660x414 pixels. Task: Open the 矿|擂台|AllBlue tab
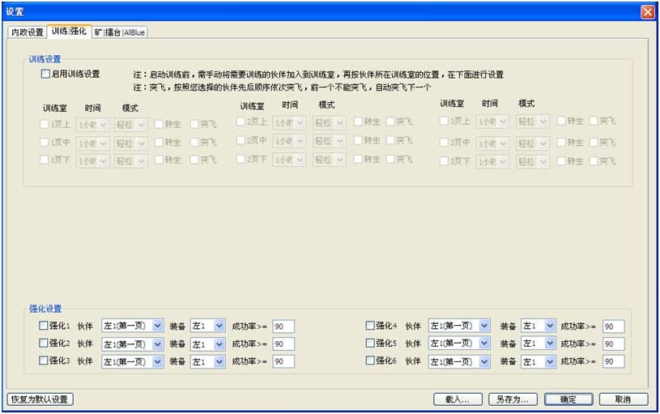119,32
